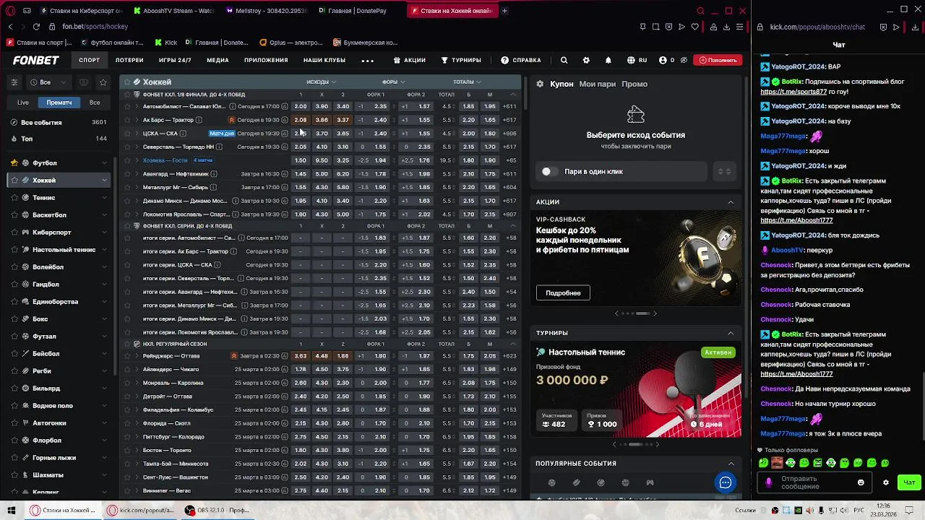Viewport: 925px width, 520px height.
Task: Open the search icon in Fonbet header
Action: tap(564, 60)
